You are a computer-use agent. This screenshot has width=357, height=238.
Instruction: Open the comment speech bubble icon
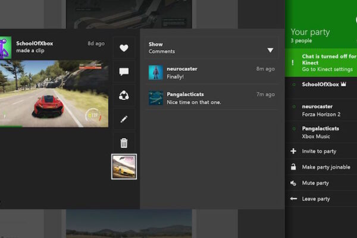[x=124, y=72]
